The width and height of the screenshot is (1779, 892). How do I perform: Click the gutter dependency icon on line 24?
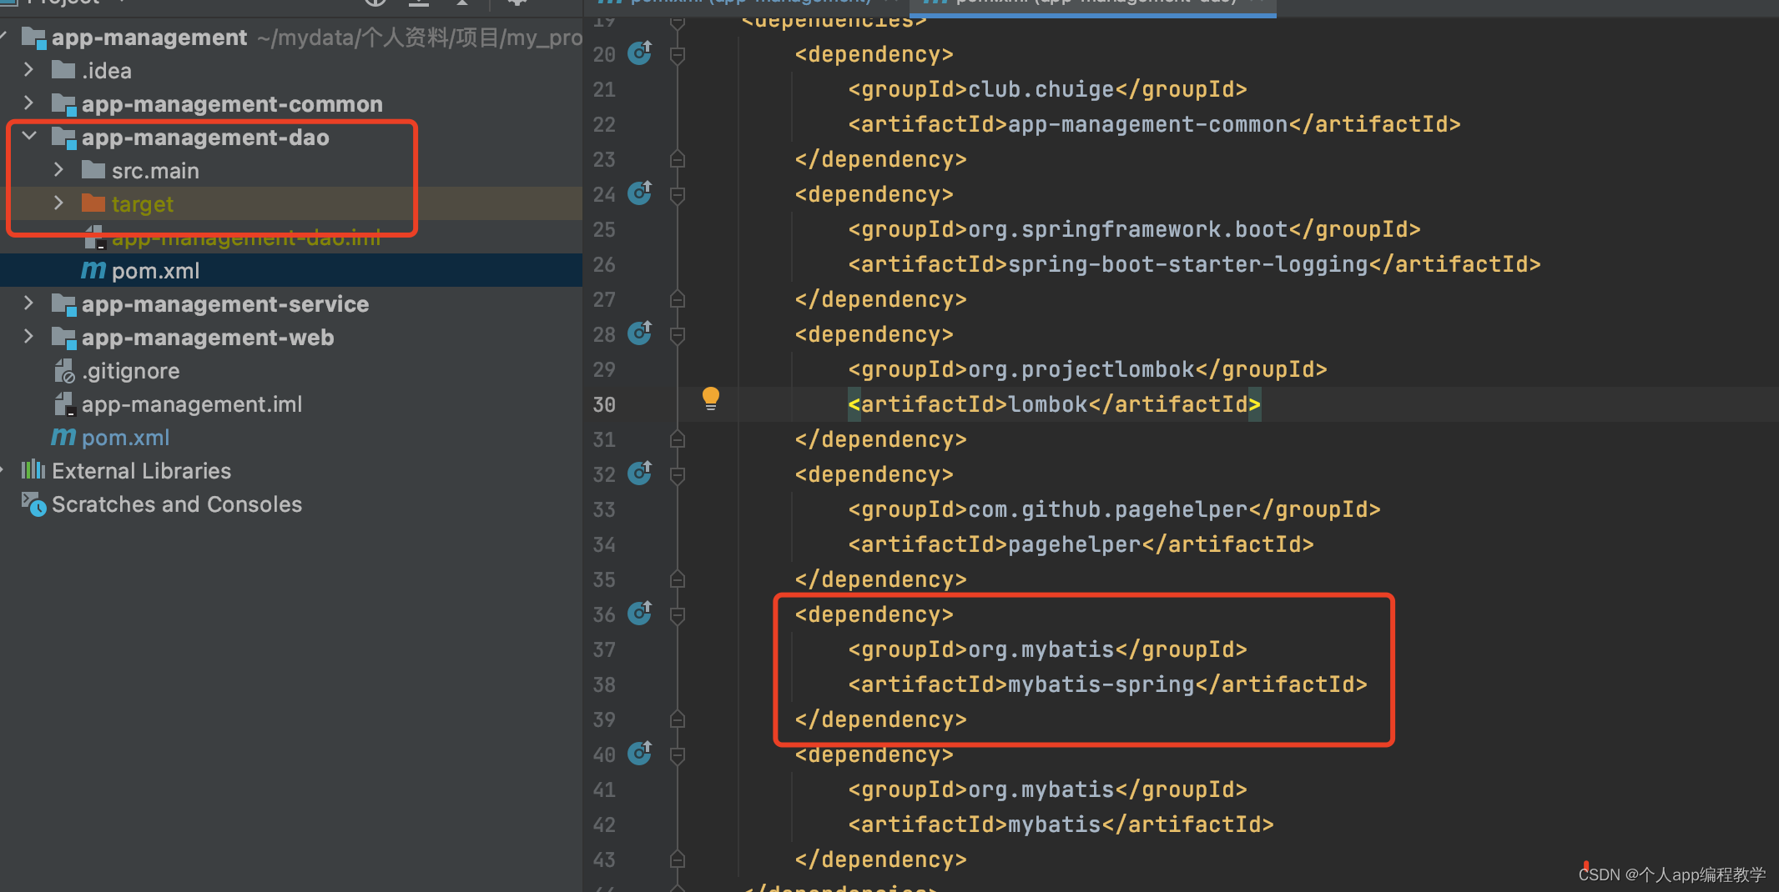[640, 193]
